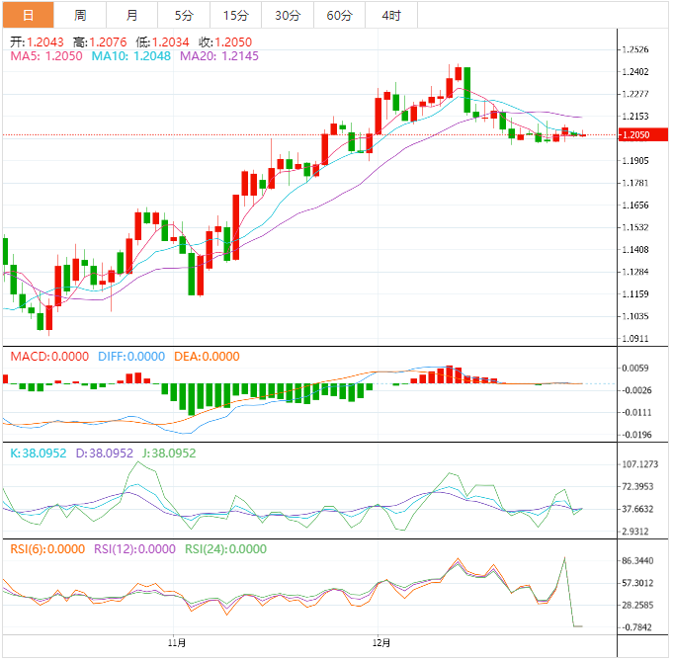Click the DEA indicator label
This screenshot has height=660, width=674.
click(207, 357)
